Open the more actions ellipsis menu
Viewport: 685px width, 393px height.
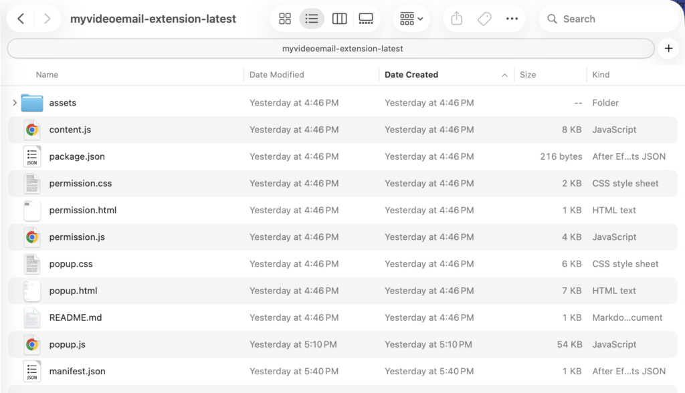coord(512,19)
